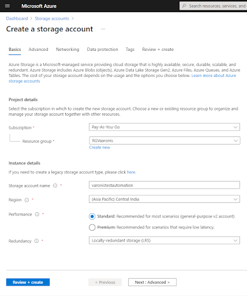This screenshot has width=247, height=296.
Task: Open the ellipsis menu beside the page title
Action: pos(103,29)
